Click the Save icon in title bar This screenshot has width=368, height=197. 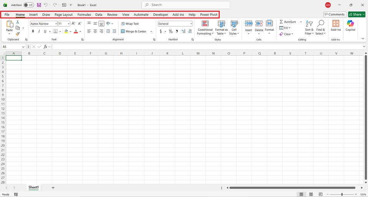[39, 5]
